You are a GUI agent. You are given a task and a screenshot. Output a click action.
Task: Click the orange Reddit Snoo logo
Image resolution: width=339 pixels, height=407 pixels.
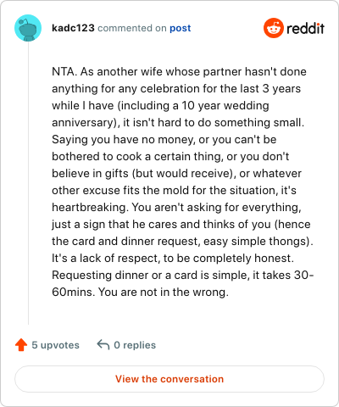click(274, 28)
